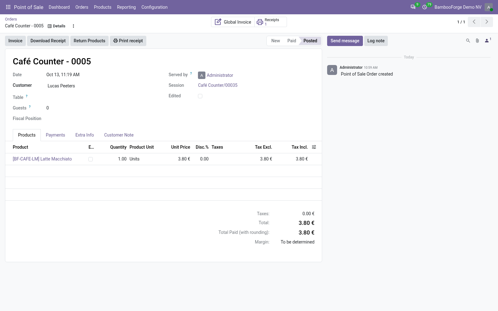Click the paperclip attachments icon
This screenshot has height=311, width=498.
pyautogui.click(x=477, y=41)
